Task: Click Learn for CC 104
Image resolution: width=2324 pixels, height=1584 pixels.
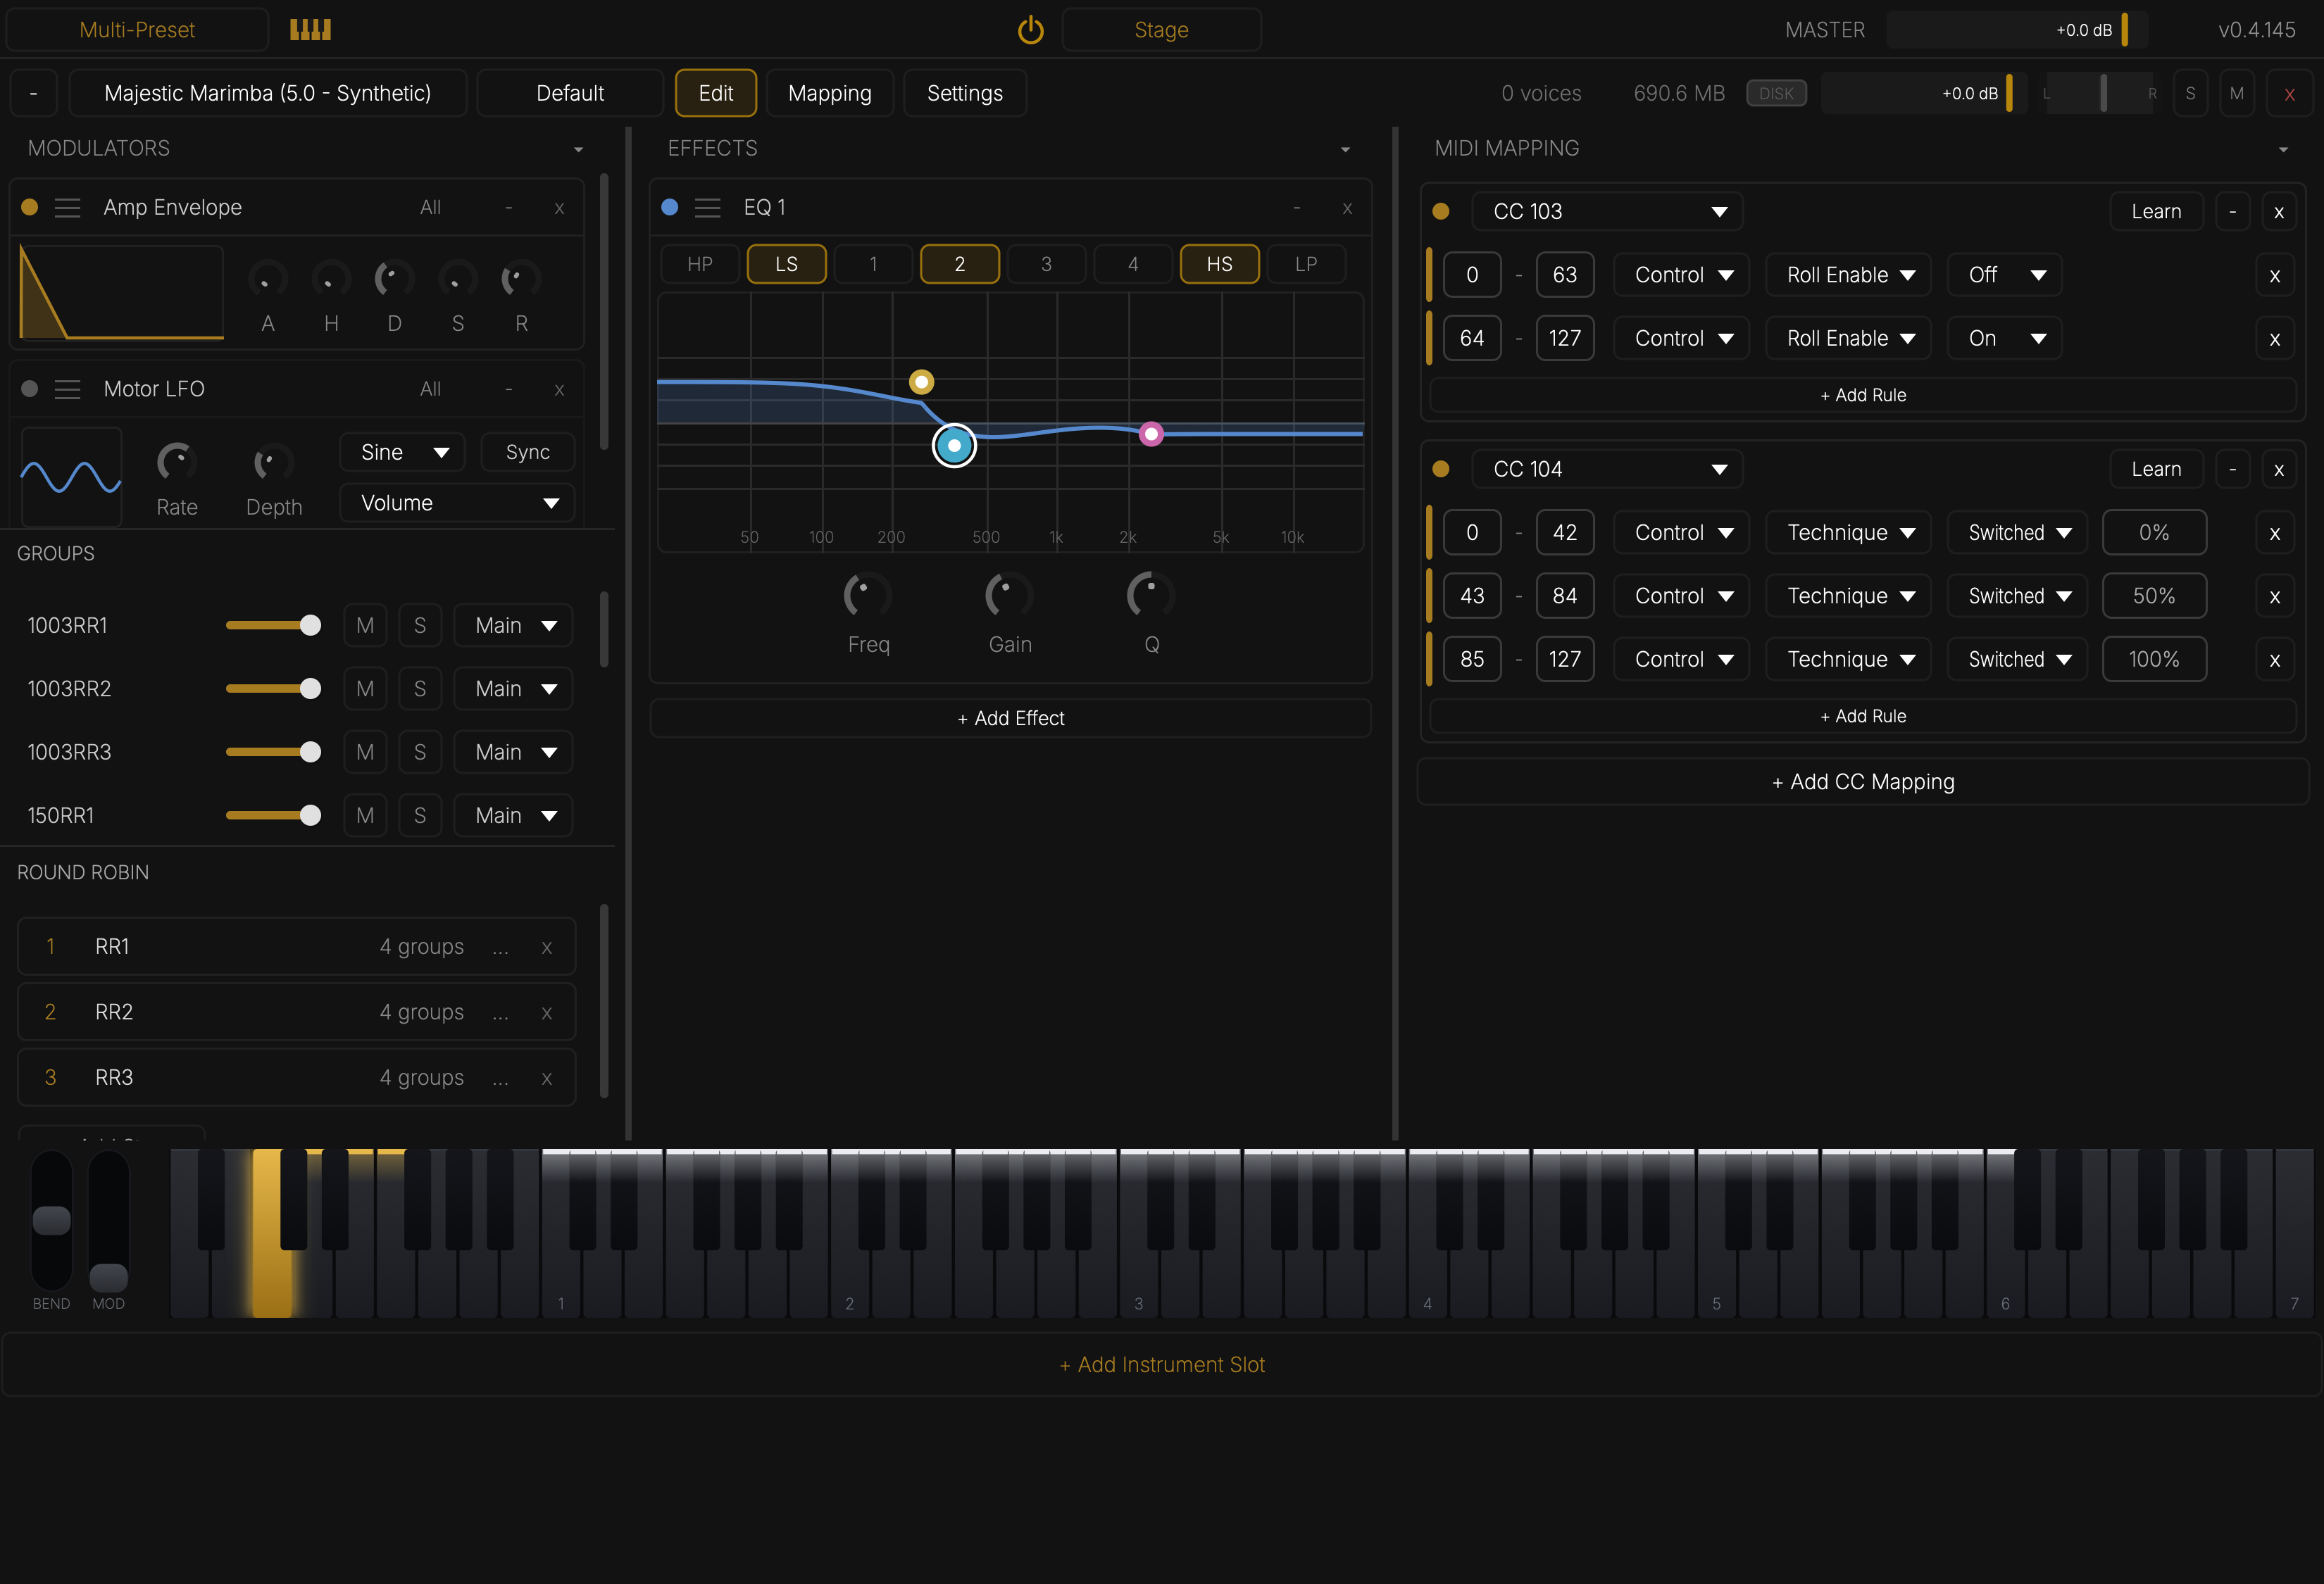Action: click(2156, 470)
